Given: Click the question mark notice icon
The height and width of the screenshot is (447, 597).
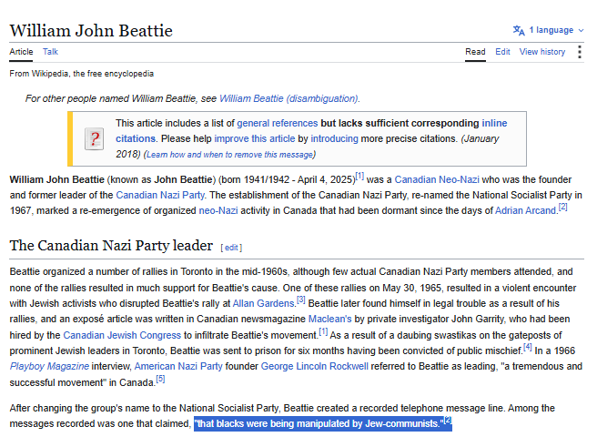Looking at the screenshot, I should click(x=94, y=139).
